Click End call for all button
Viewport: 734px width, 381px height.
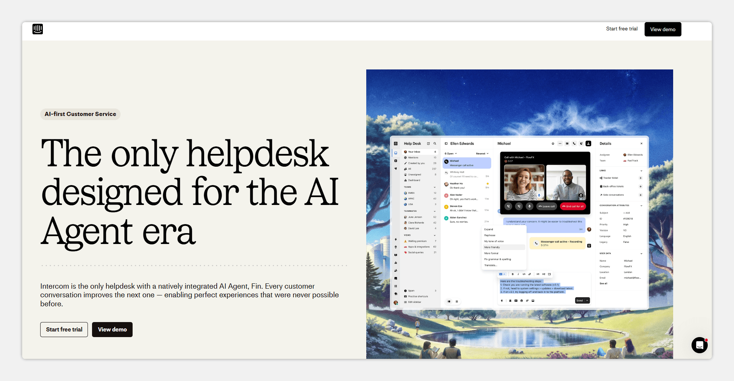(x=573, y=206)
